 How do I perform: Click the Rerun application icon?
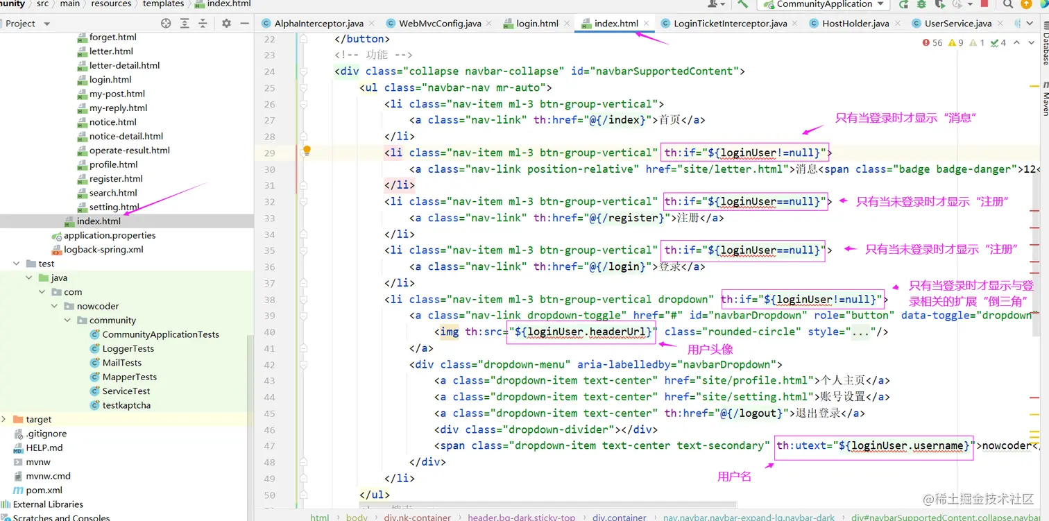pyautogui.click(x=903, y=3)
